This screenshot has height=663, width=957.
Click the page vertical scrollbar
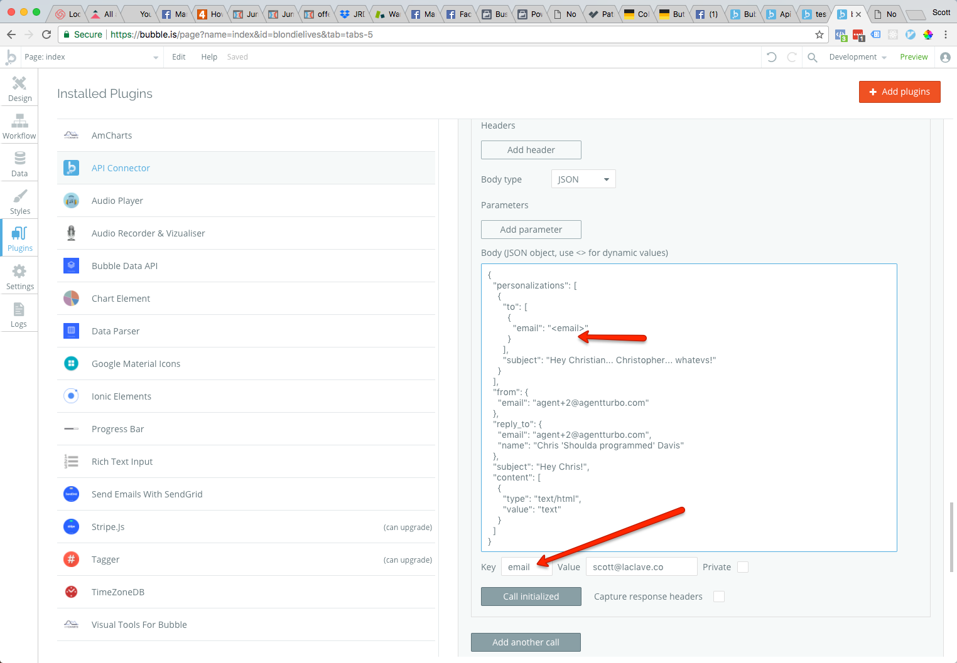click(x=952, y=537)
